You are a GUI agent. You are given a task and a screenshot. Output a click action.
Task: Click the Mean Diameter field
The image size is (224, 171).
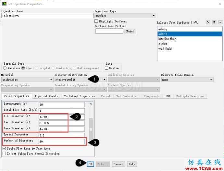click(x=62, y=129)
